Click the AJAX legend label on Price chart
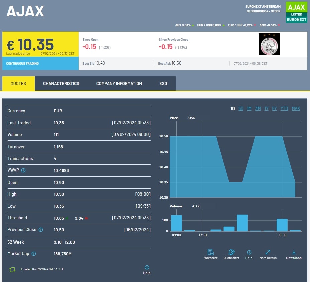Image resolution: width=310 pixels, height=282 pixels. click(191, 118)
